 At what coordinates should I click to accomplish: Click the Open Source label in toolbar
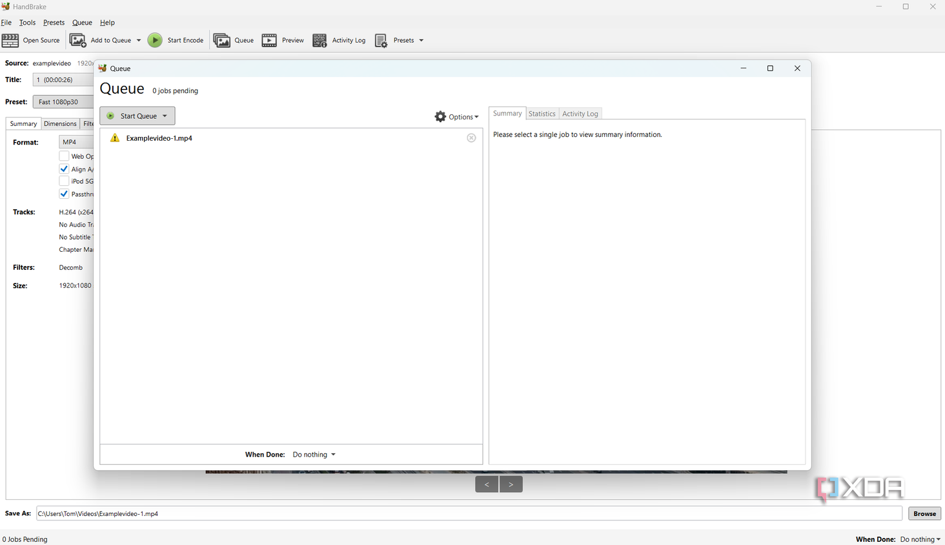pos(41,40)
